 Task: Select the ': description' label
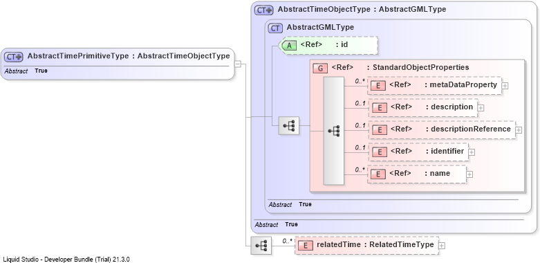449,107
